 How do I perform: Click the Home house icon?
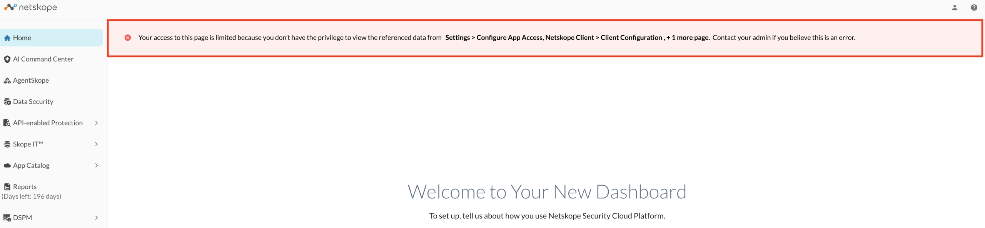pyautogui.click(x=7, y=38)
